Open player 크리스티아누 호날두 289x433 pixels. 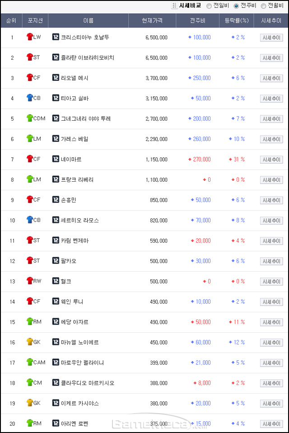85,37
